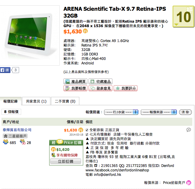
Task: Click the 685 members group icon
Action: (x=6, y=142)
